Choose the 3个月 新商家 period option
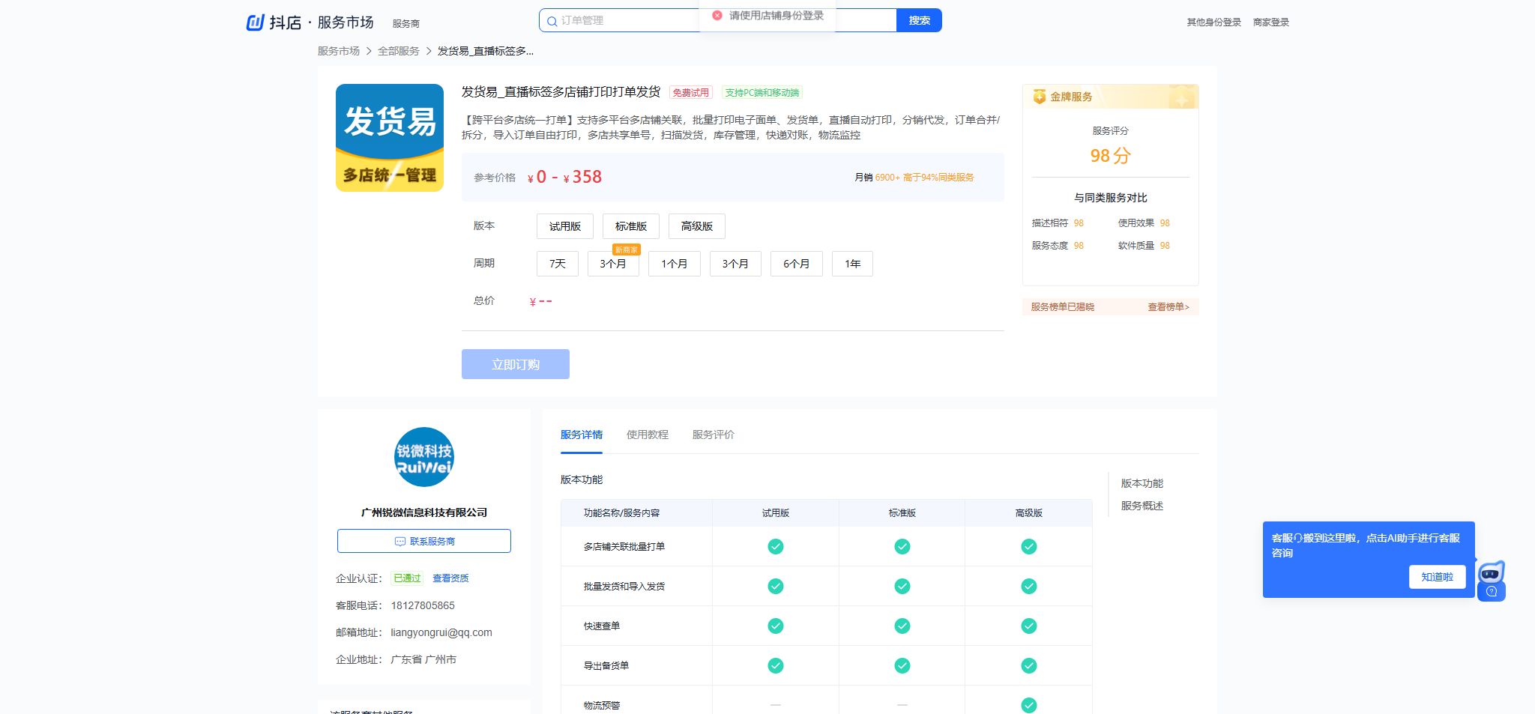The image size is (1535, 714). (613, 264)
